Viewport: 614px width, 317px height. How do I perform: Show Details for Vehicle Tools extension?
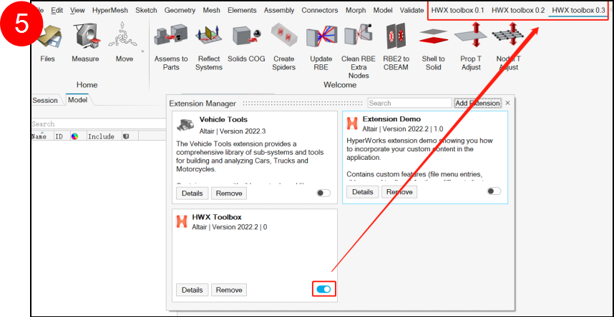pyautogui.click(x=193, y=193)
